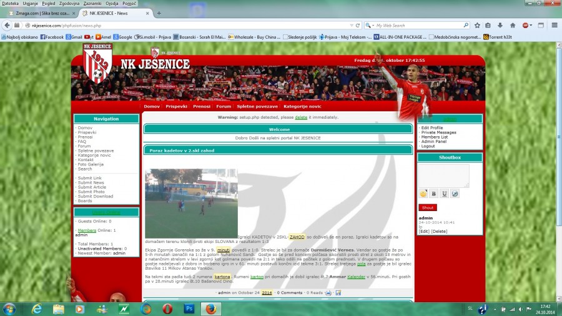
Task: Open the search engine dropdown in the search bar
Action: (371, 26)
